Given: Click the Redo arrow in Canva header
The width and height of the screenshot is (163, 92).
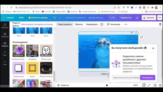Looking at the screenshot, I should point(60,18).
